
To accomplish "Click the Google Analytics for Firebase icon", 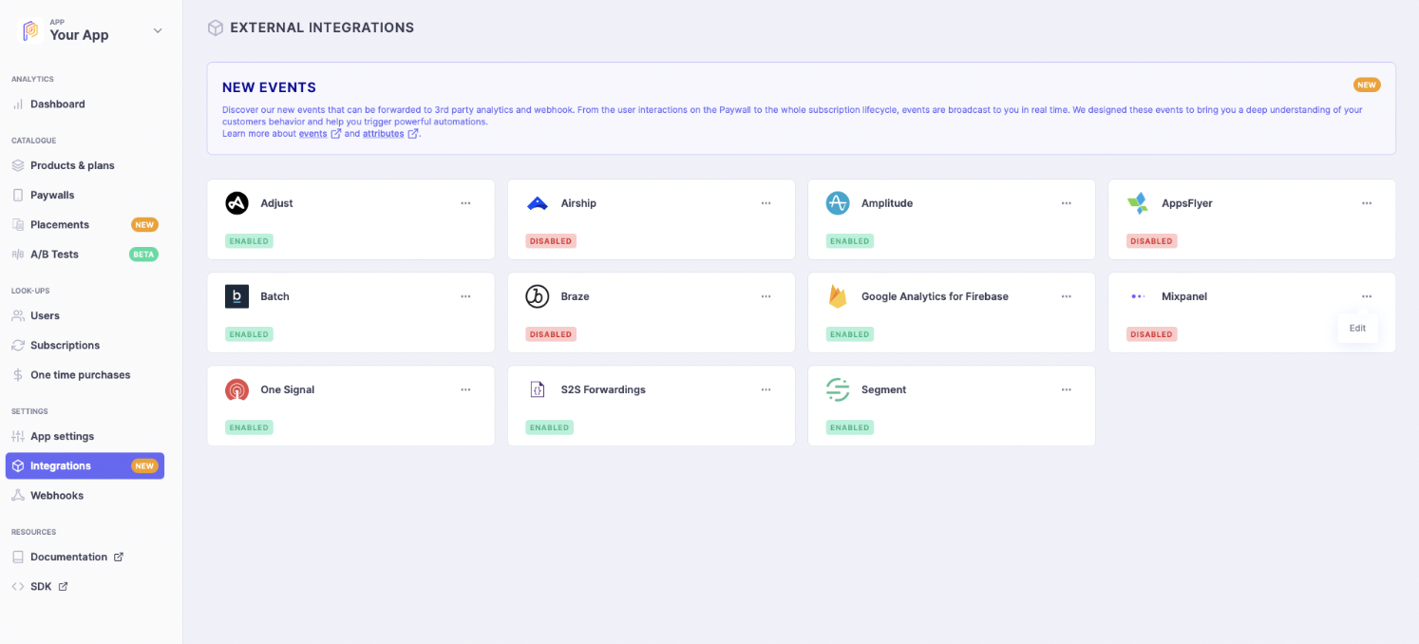I will [x=837, y=296].
